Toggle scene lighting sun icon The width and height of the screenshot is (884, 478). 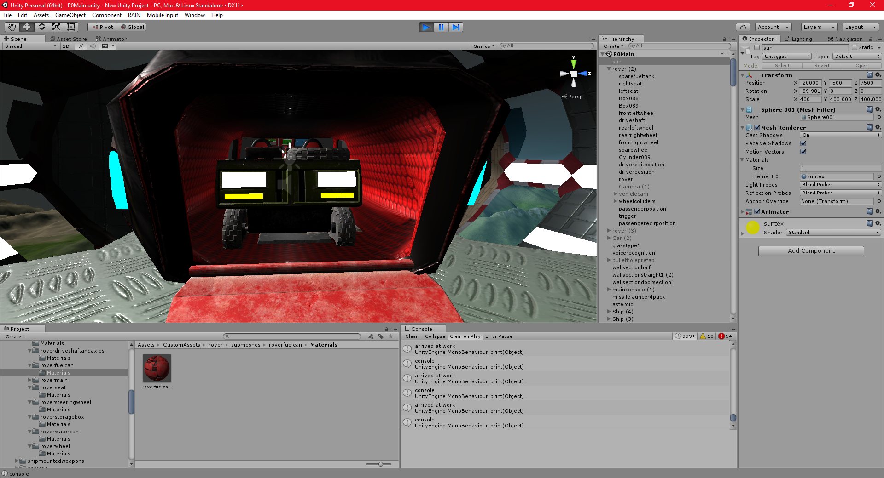[x=81, y=46]
